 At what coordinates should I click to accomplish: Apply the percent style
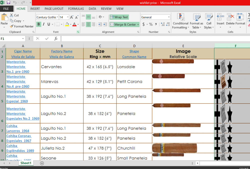(x=151, y=24)
